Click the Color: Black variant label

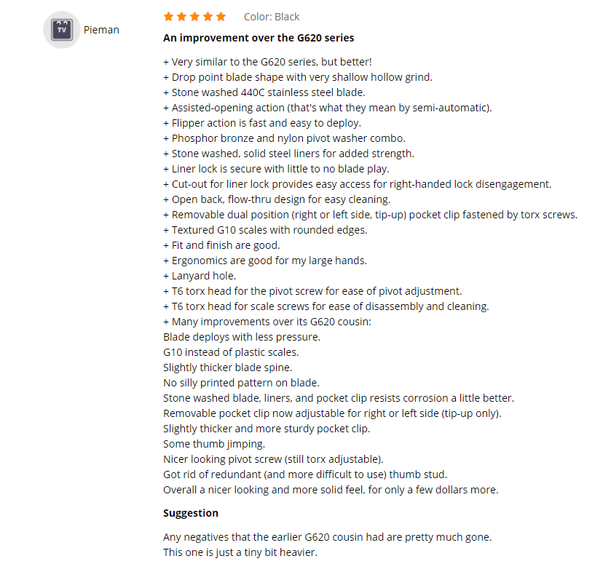click(x=272, y=17)
